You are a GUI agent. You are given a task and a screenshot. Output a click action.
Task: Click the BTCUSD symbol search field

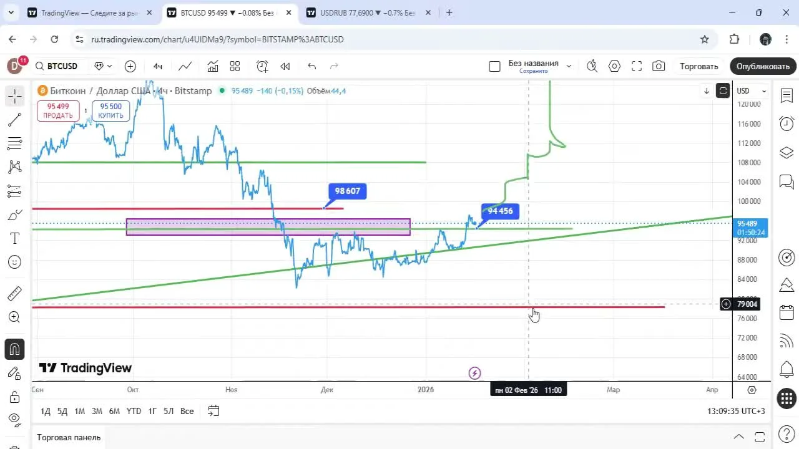[62, 66]
